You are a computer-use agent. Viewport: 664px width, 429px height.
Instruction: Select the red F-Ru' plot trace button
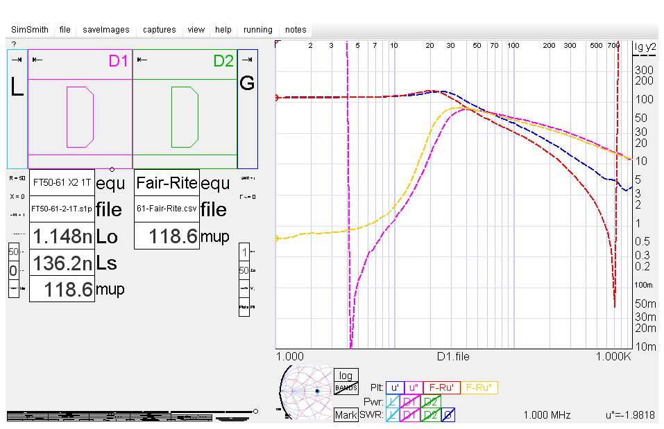pyautogui.click(x=442, y=387)
